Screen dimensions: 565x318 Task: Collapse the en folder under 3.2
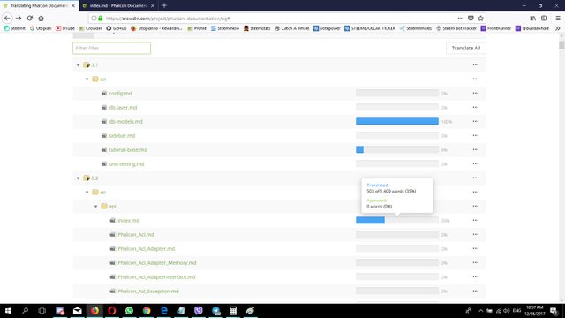pyautogui.click(x=87, y=193)
